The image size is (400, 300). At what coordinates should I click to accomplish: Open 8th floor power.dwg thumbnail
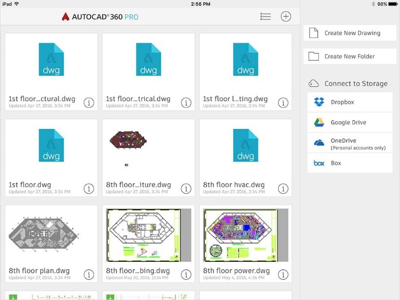pyautogui.click(x=246, y=235)
